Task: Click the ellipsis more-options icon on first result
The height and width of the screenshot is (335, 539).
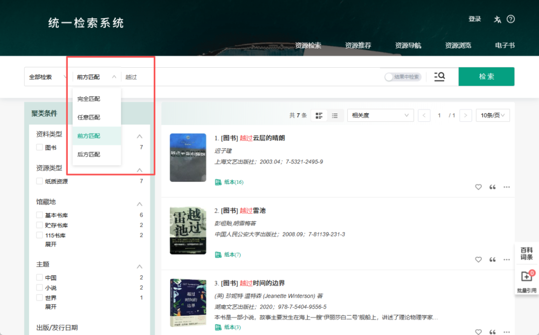Action: point(507,187)
